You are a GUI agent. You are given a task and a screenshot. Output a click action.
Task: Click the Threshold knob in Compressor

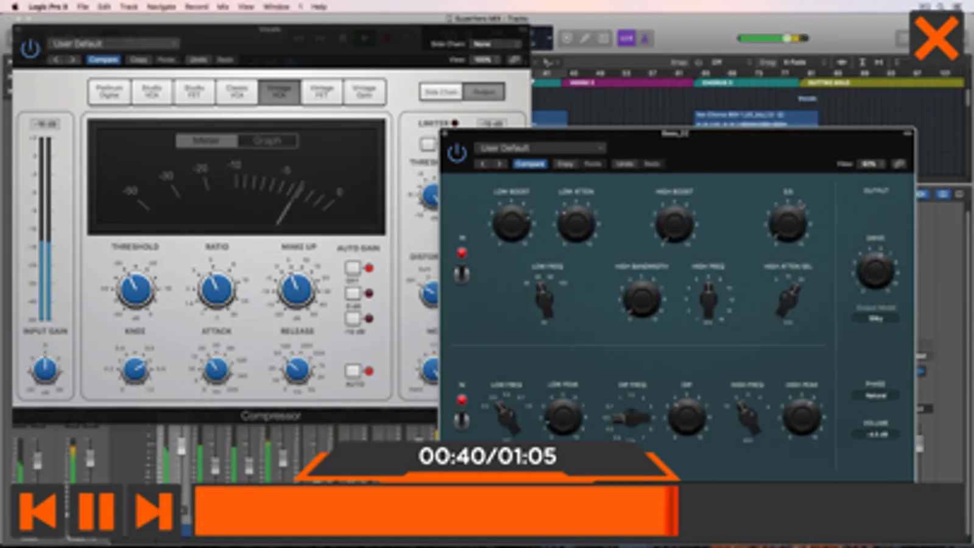pyautogui.click(x=135, y=289)
